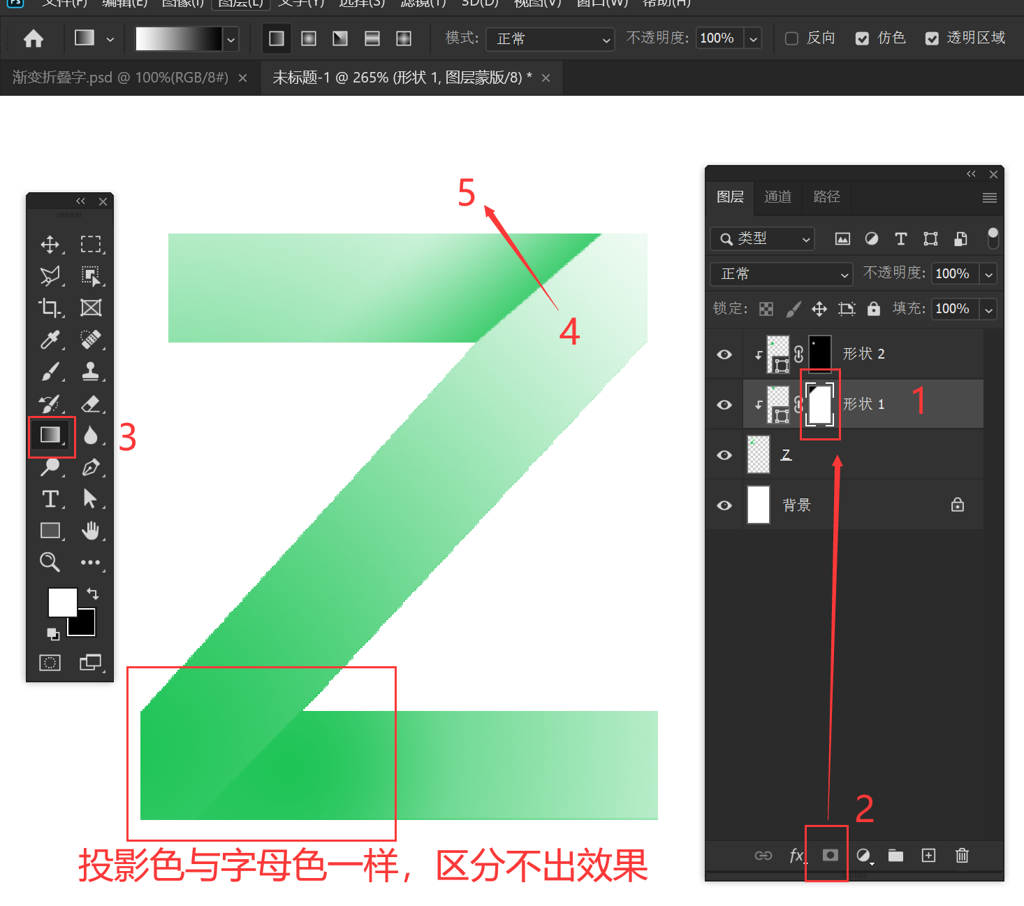Select the Clone Stamp tool
Image resolution: width=1024 pixels, height=906 pixels.
tap(91, 371)
